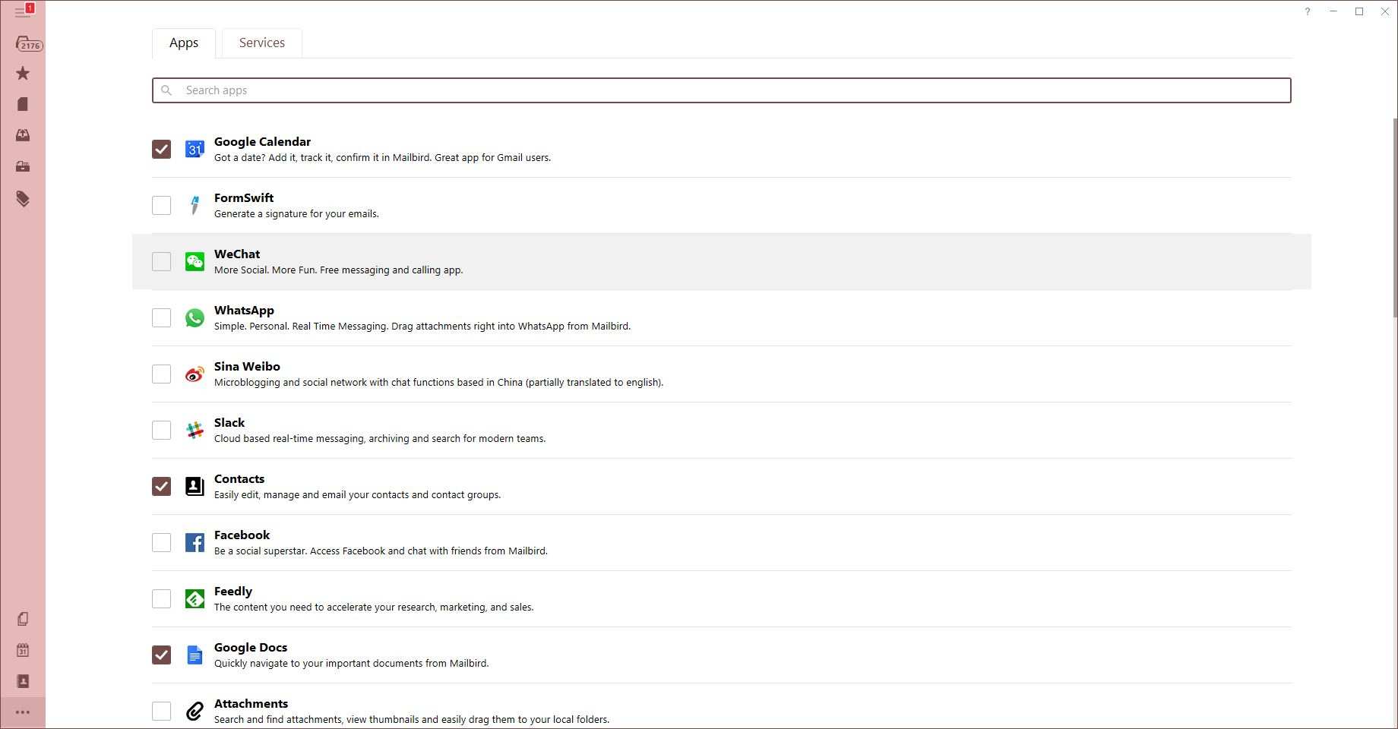Focus the Search apps input field
The image size is (1398, 729).
click(x=721, y=90)
